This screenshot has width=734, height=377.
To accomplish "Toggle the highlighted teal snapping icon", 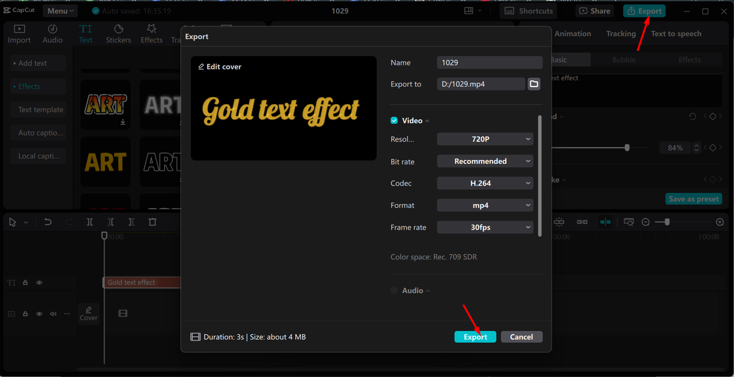I will [605, 222].
